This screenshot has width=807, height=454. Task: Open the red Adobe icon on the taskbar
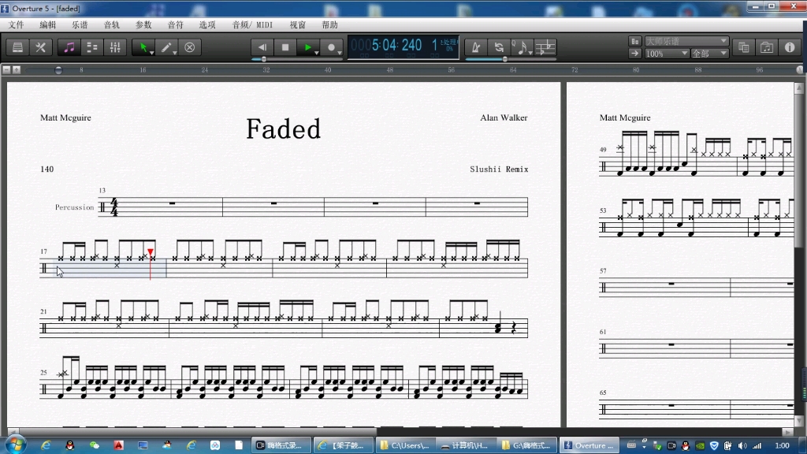point(119,445)
